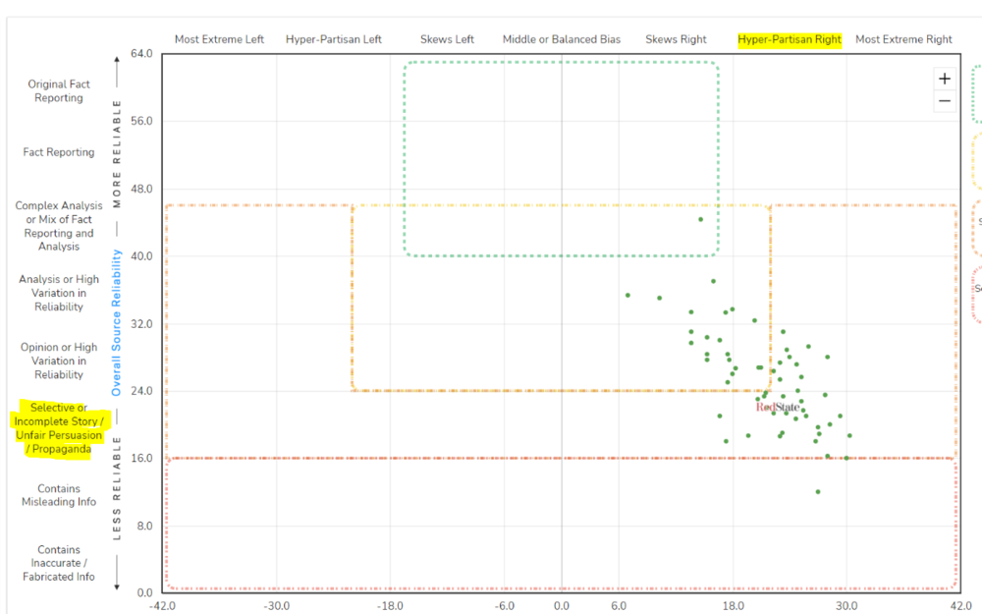Select the RedState logo on the chart
The image size is (982, 614).
tap(778, 407)
